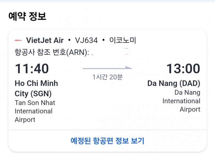Tap the VJ634 flight number

tap(86, 40)
